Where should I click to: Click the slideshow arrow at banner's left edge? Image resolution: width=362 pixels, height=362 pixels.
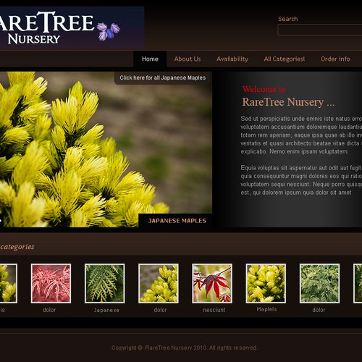[x=1, y=220]
